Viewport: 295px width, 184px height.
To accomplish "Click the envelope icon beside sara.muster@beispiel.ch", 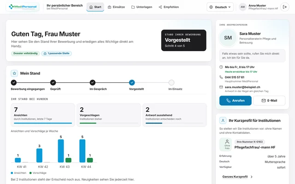I will click(221, 87).
